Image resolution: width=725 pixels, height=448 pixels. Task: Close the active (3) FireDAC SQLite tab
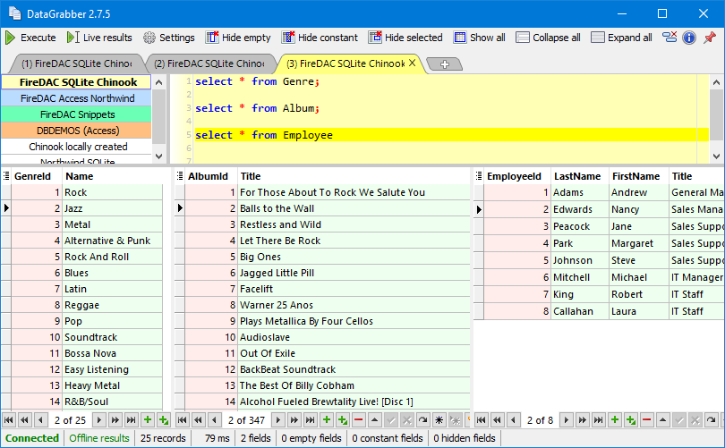click(x=413, y=63)
